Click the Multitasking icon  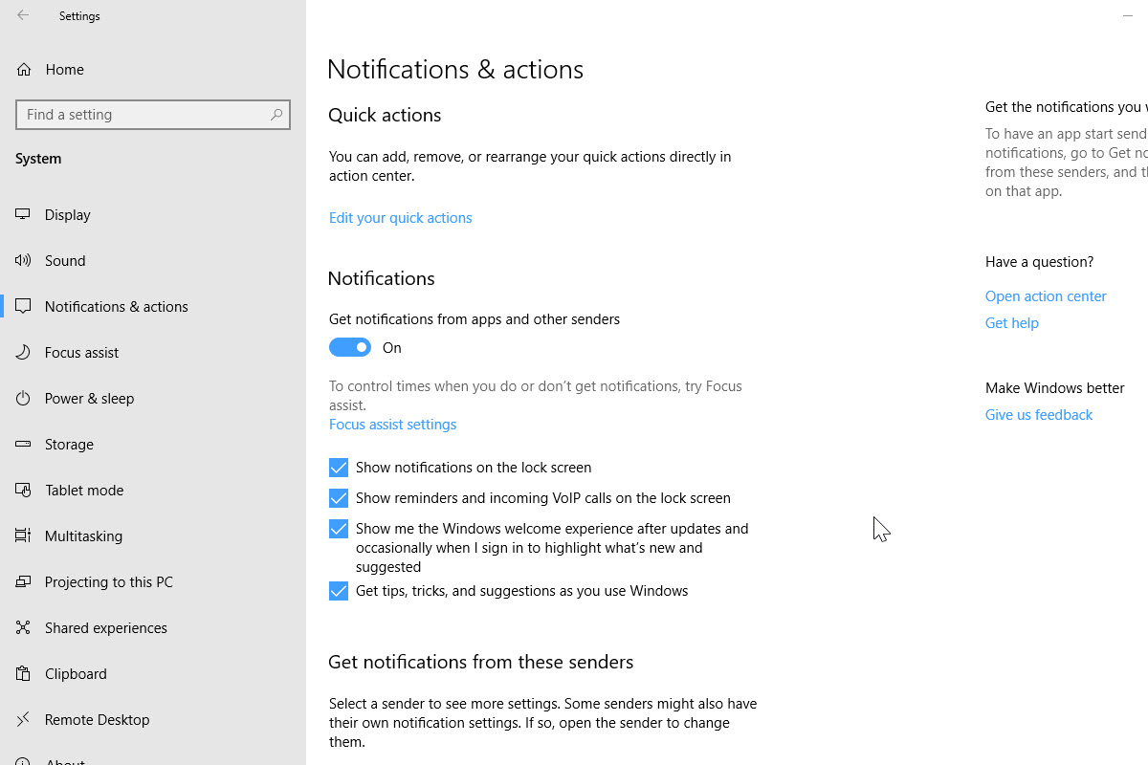point(24,535)
